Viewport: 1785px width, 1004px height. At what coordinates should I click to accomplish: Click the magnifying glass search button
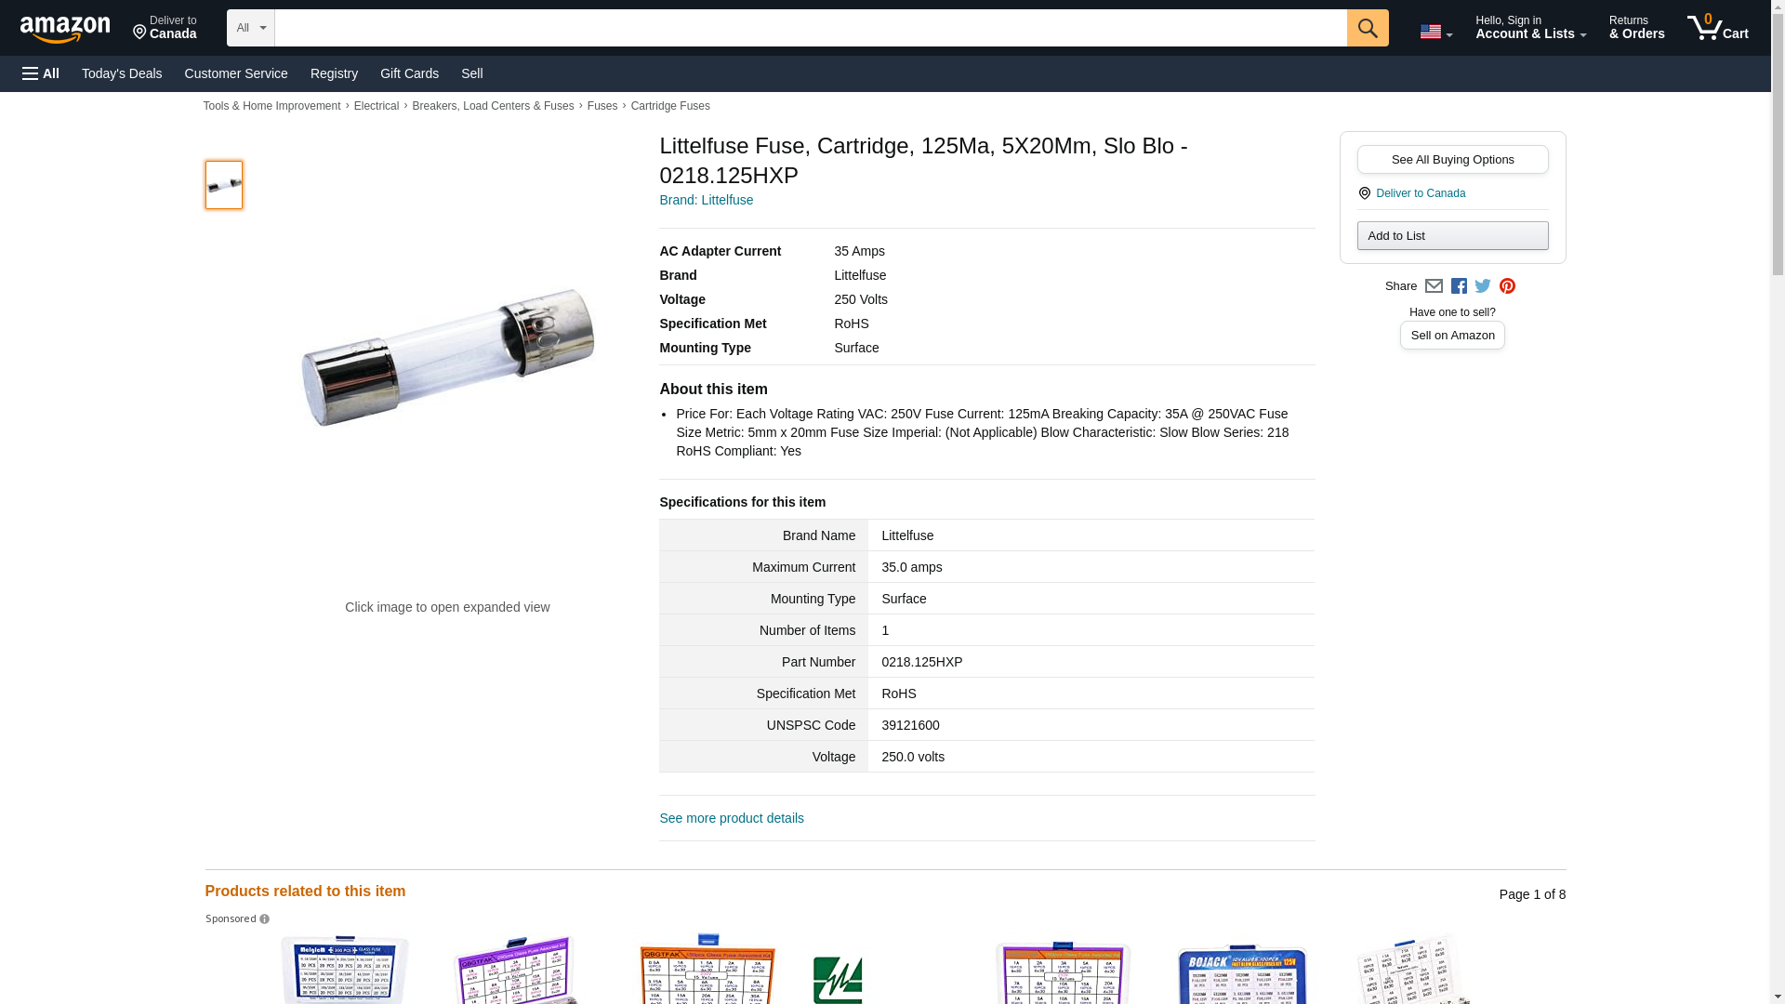tap(1367, 28)
